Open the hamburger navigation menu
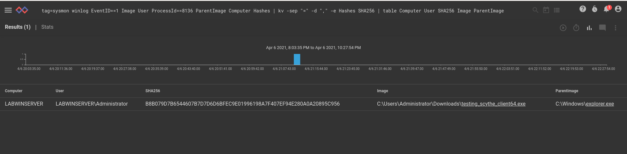The height and width of the screenshot is (154, 627). (x=8, y=10)
